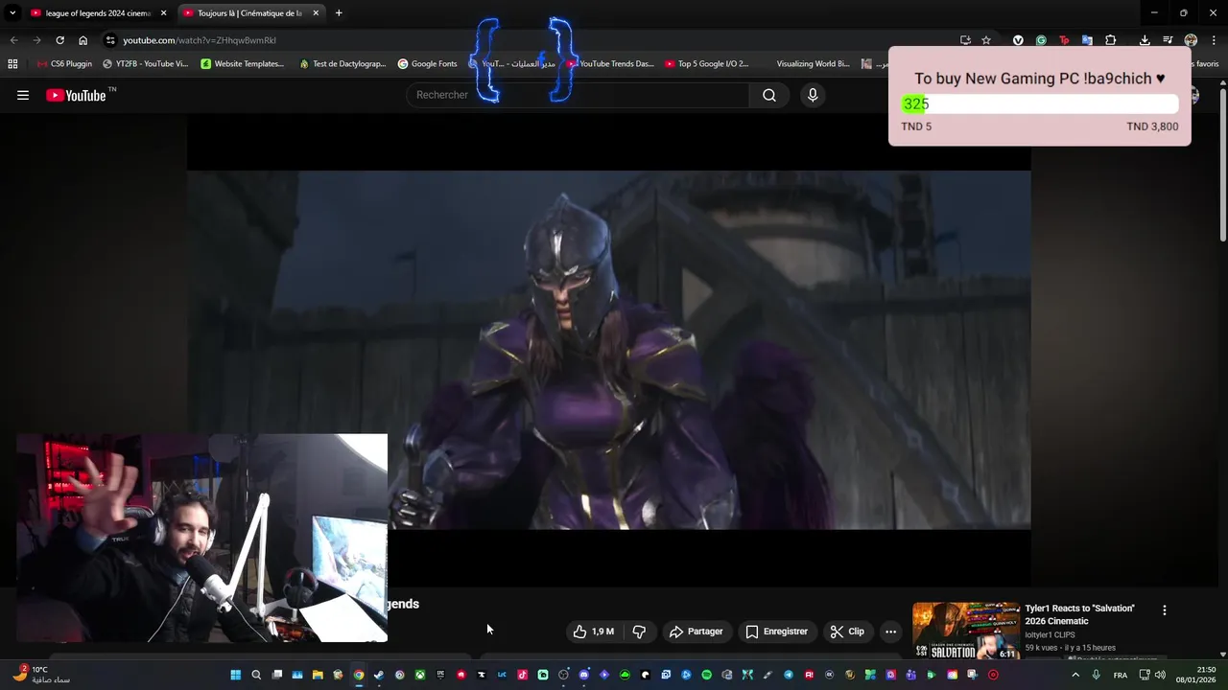Select the Toujours là Cinématique tab
The image size is (1228, 690).
point(249,13)
